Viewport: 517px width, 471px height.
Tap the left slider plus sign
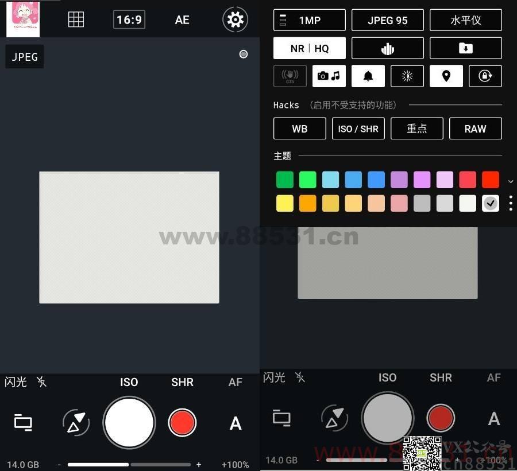pyautogui.click(x=199, y=465)
